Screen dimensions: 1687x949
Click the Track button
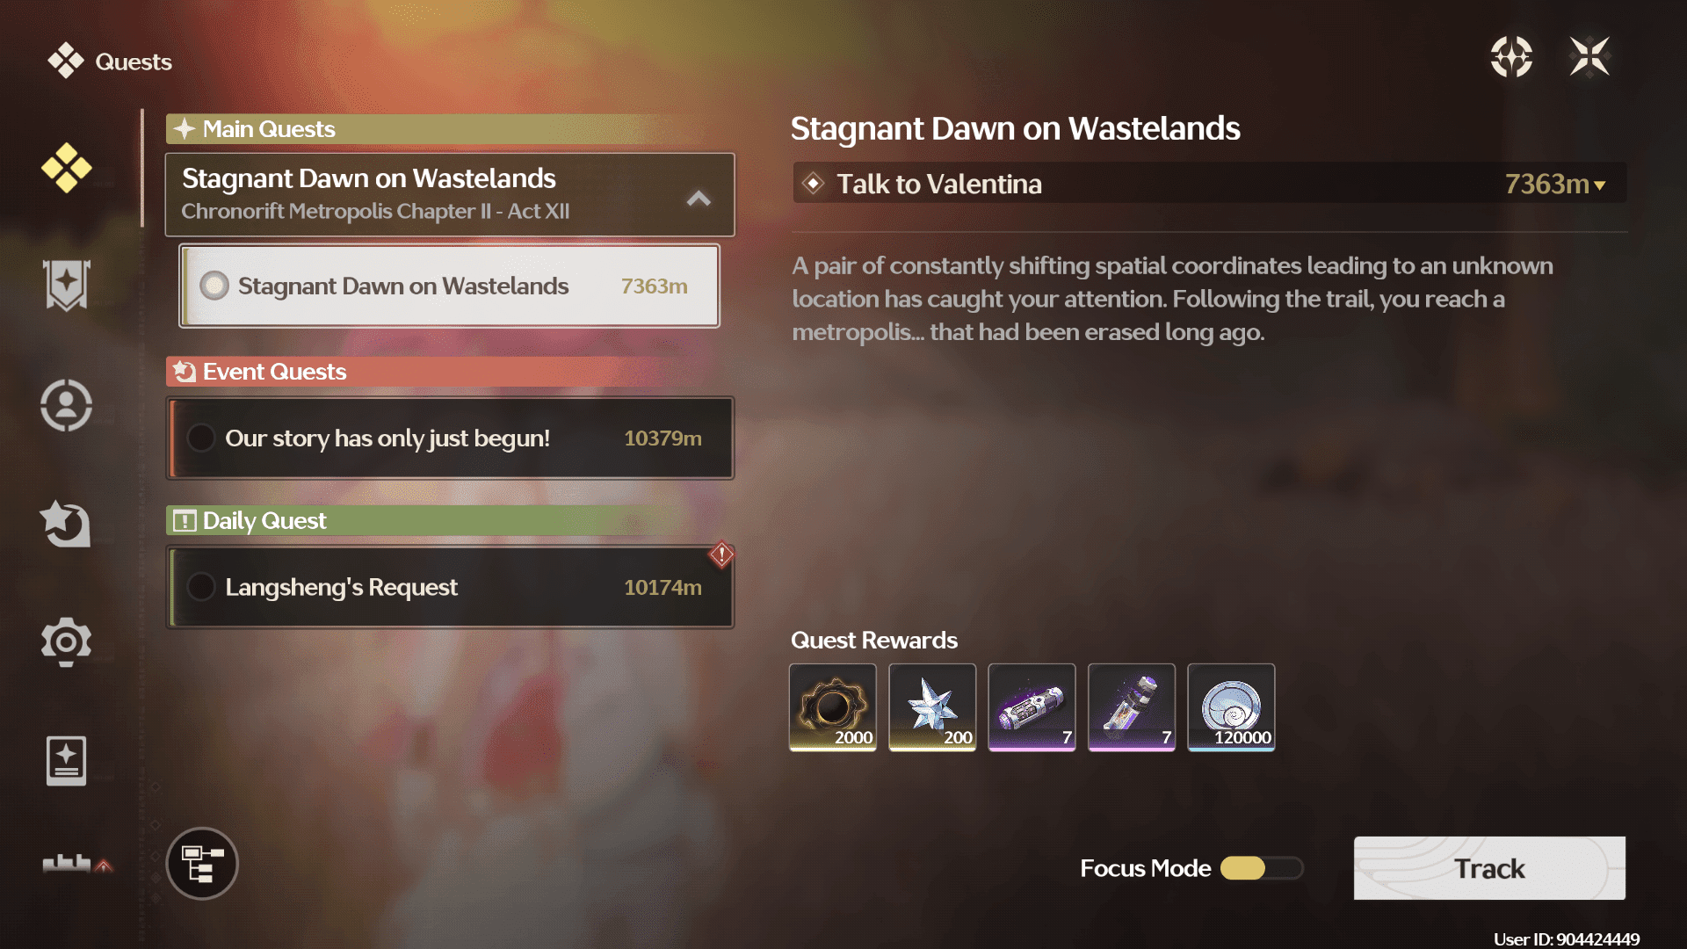coord(1489,868)
